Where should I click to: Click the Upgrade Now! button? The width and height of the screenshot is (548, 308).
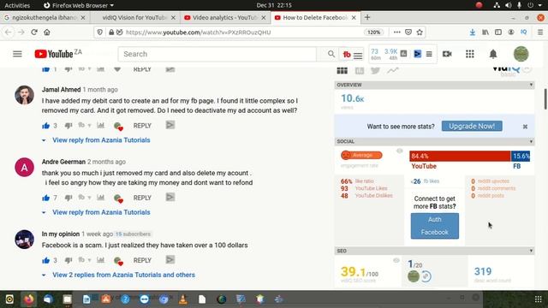pyautogui.click(x=472, y=126)
